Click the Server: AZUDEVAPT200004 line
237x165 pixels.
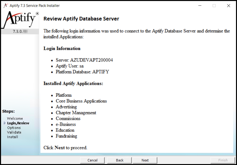[84, 60]
